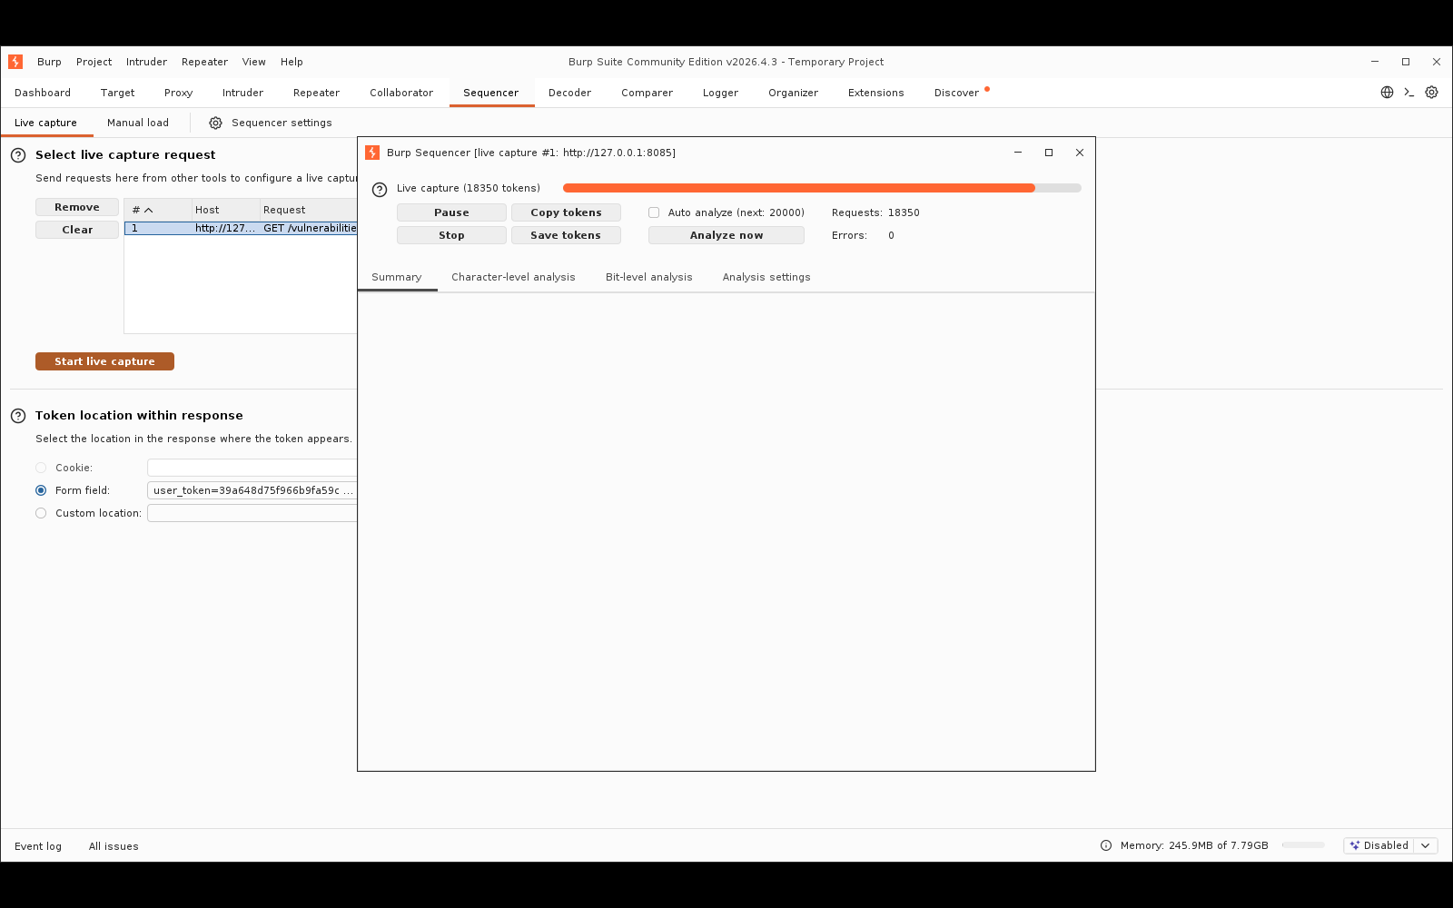Viewport: 1453px width, 908px height.
Task: Click the Save tokens button
Action: pyautogui.click(x=566, y=235)
